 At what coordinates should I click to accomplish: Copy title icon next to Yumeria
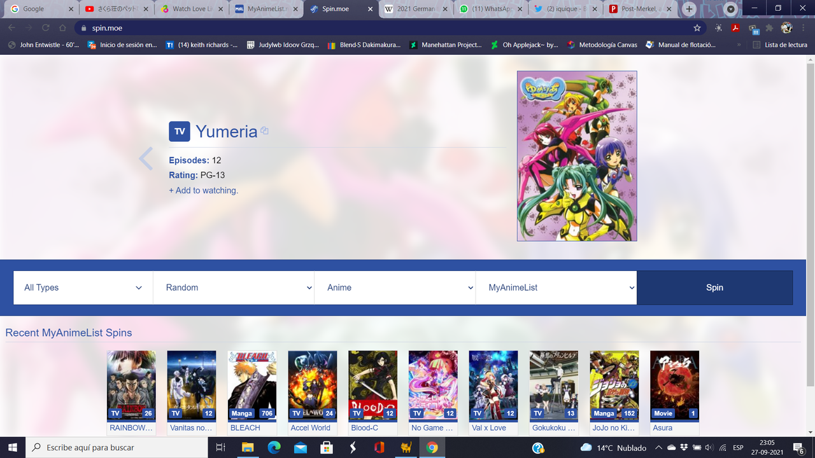click(x=264, y=131)
